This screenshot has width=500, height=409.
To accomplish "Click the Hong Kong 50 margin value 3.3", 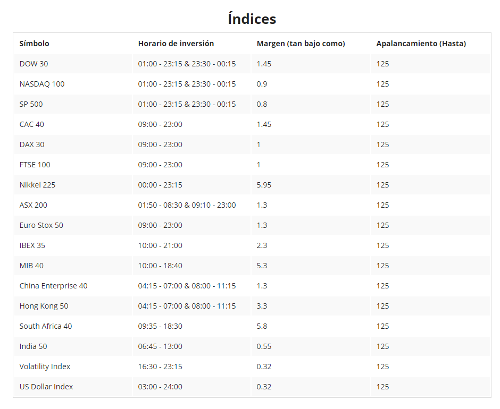I will (262, 306).
